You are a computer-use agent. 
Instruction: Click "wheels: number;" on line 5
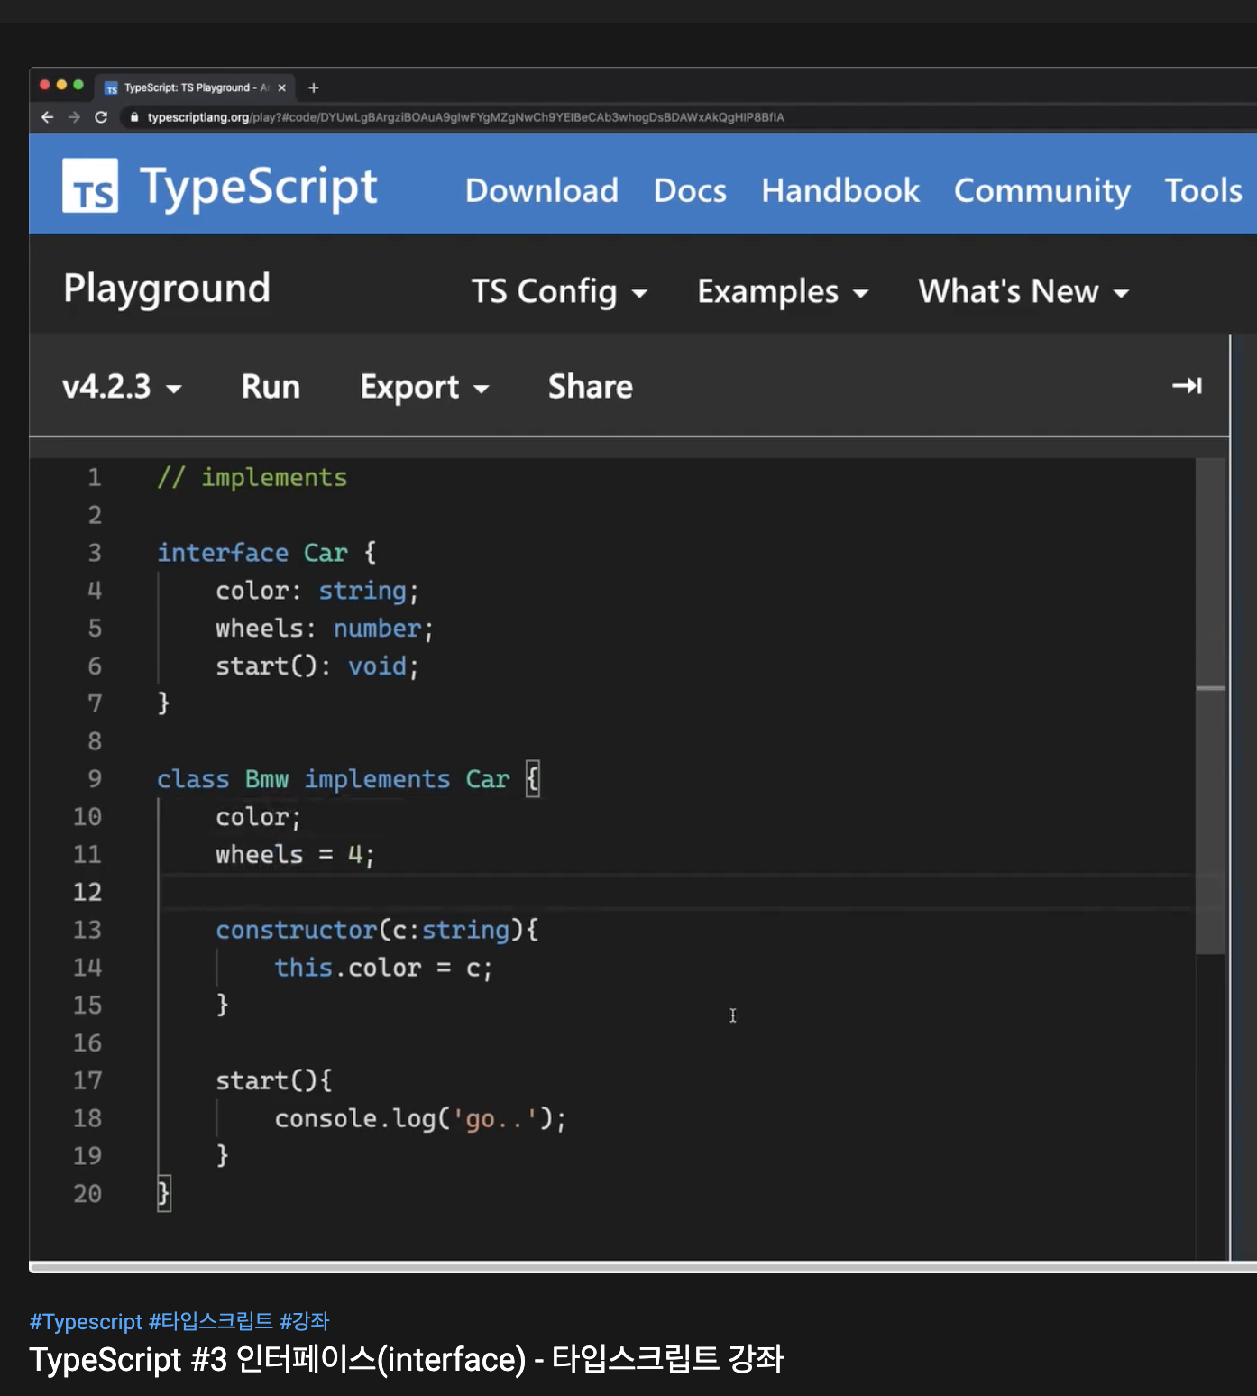click(x=325, y=629)
